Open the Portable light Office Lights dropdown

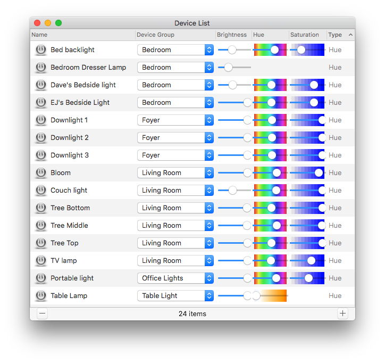[175, 278]
